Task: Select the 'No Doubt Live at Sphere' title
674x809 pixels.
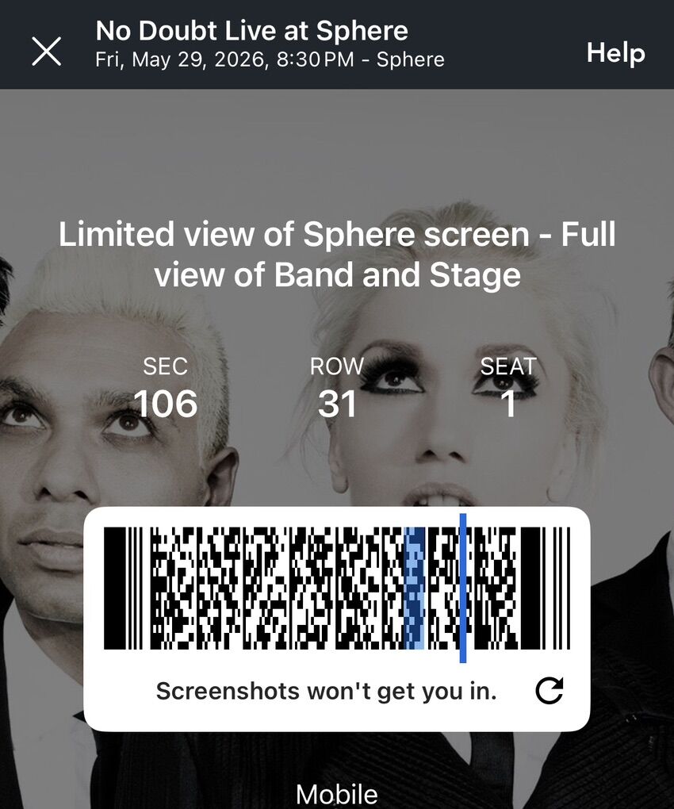Action: point(251,31)
